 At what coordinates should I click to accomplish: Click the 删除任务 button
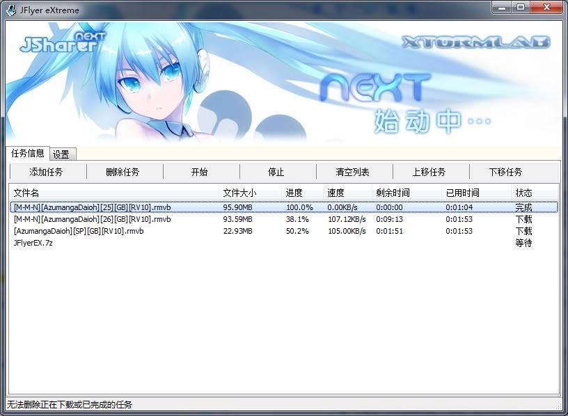(123, 172)
